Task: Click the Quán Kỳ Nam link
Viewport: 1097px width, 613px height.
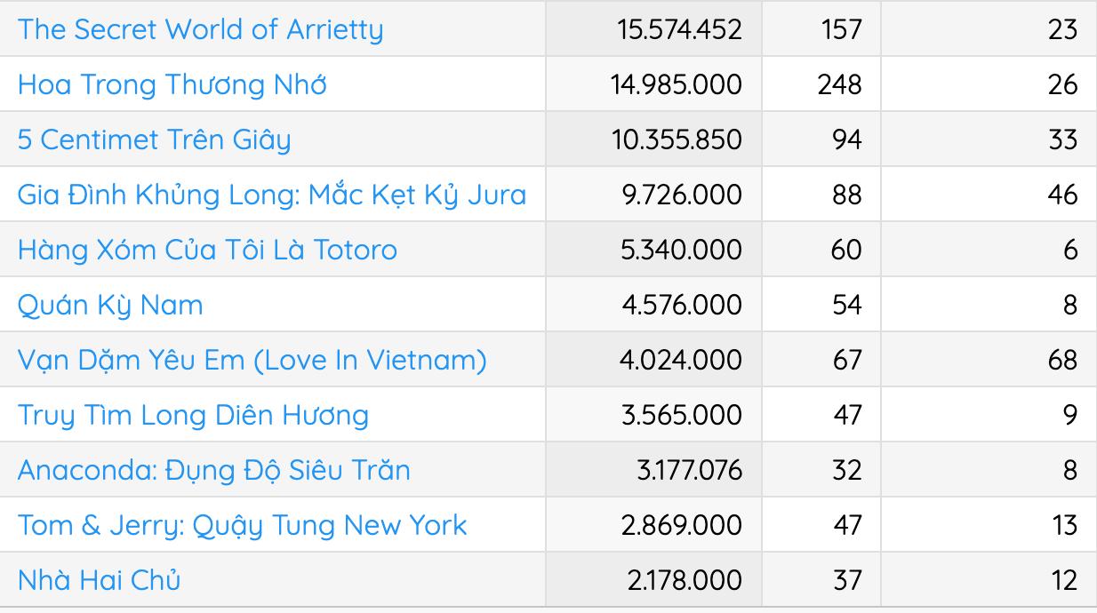Action: [x=110, y=305]
